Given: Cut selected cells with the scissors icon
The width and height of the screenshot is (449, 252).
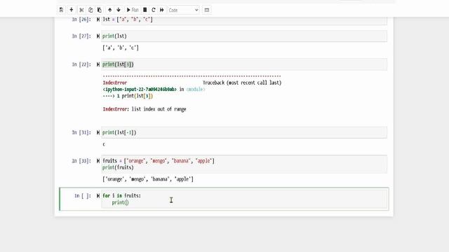Looking at the screenshot, I should pos(81,10).
